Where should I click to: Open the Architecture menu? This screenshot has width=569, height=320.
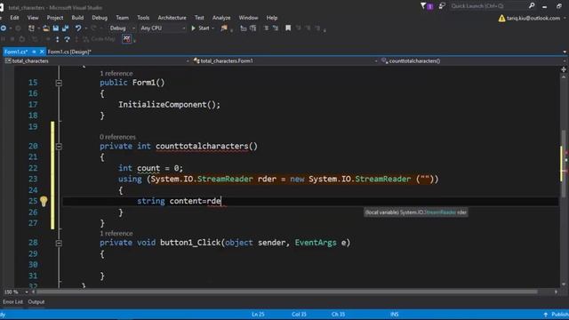(172, 18)
